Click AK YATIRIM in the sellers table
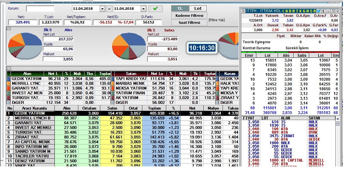Viewport: 343px width, 195px height. [127, 98]
